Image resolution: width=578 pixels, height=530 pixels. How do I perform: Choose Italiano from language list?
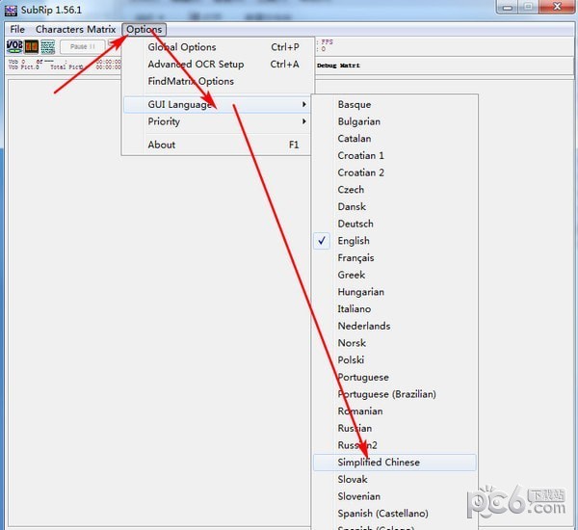pyautogui.click(x=394, y=308)
